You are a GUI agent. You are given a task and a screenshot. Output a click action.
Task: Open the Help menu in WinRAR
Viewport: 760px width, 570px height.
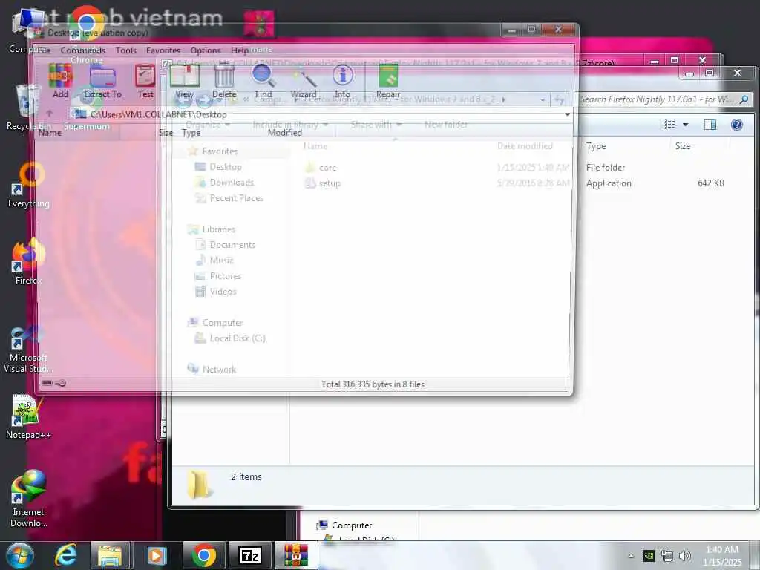[x=240, y=50]
